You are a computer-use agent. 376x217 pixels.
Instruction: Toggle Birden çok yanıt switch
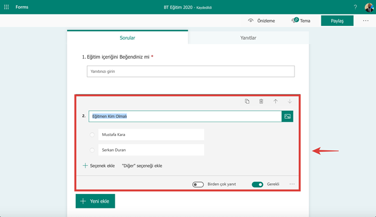(x=198, y=184)
